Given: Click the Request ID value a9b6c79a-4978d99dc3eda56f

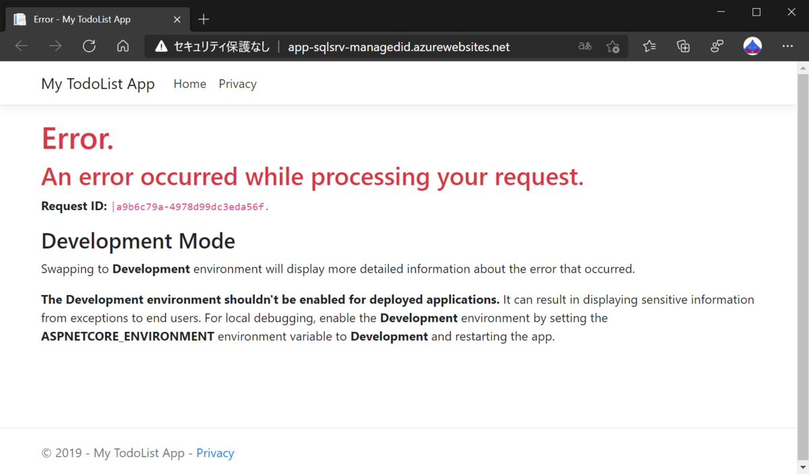Looking at the screenshot, I should pos(191,207).
